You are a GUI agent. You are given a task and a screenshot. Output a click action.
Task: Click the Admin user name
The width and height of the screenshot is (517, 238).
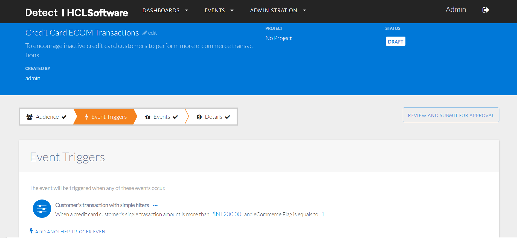click(456, 10)
